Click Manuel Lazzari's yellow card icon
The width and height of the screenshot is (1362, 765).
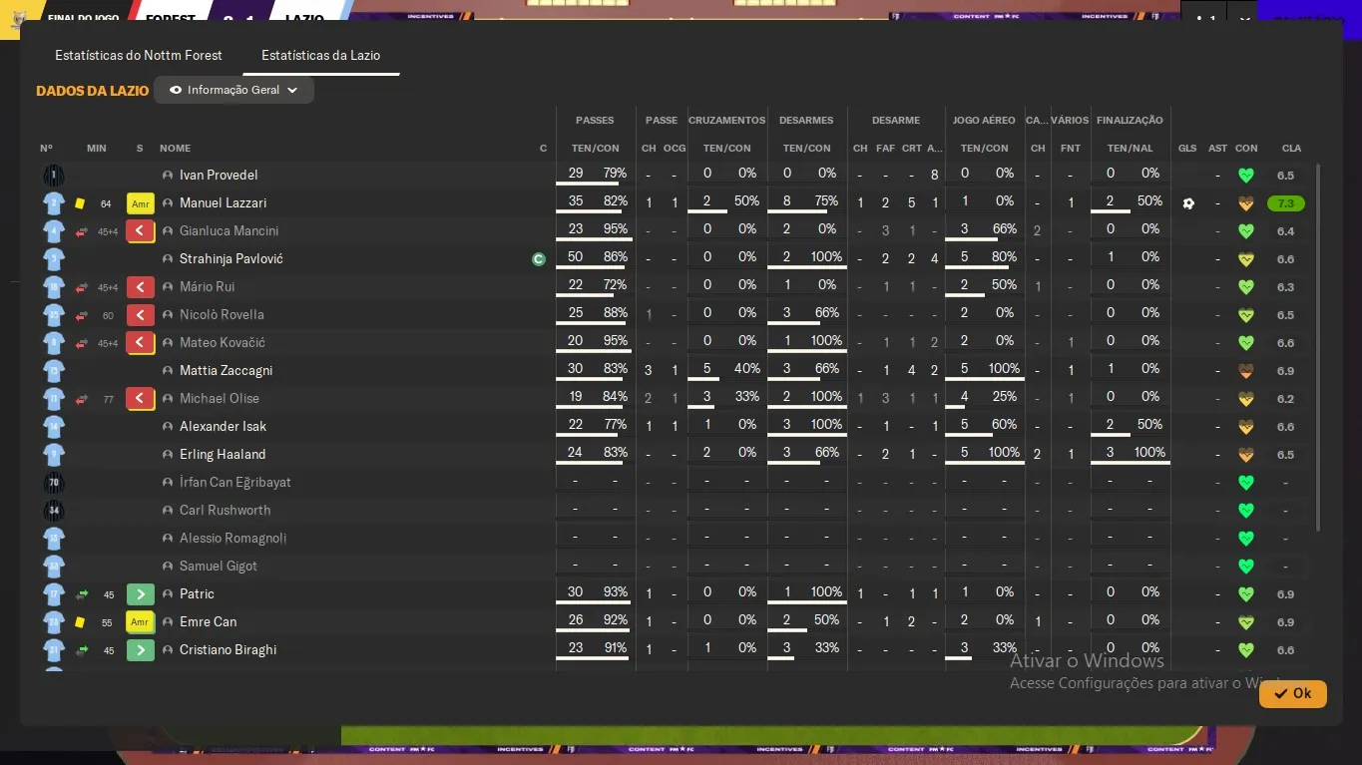(80, 203)
